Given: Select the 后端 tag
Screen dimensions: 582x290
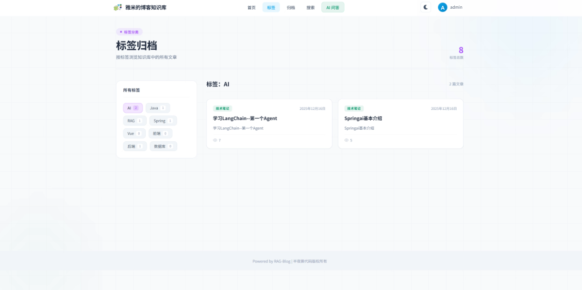Looking at the screenshot, I should point(135,146).
